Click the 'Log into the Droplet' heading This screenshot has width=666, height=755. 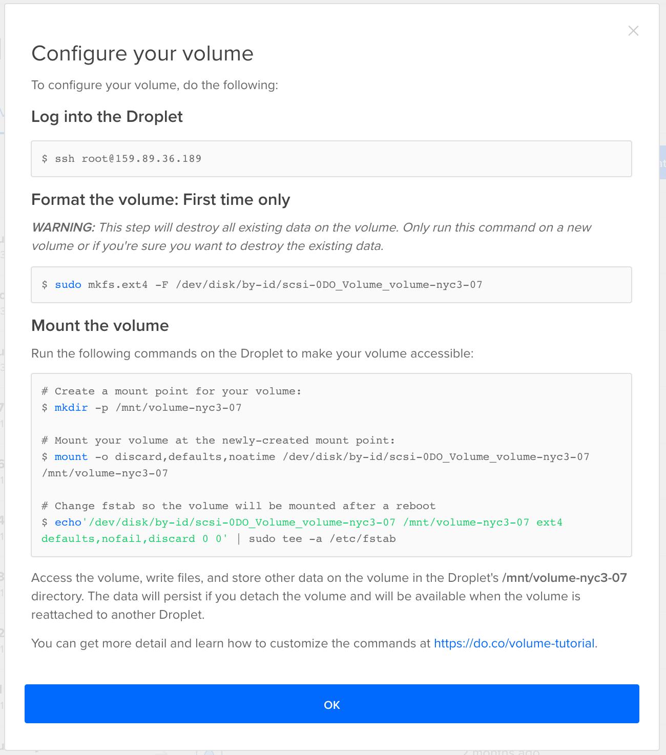[107, 117]
